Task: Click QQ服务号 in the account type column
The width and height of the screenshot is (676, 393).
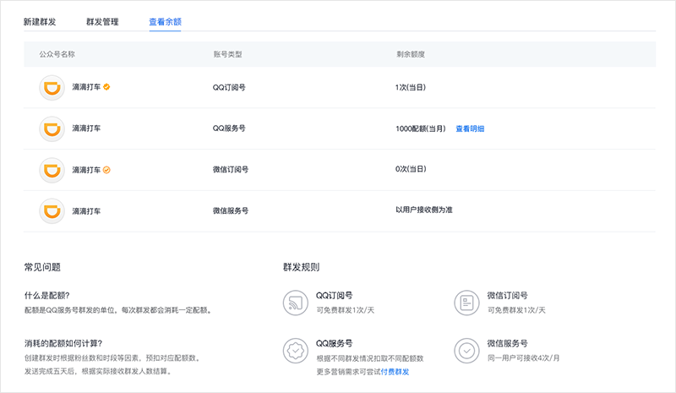Action: (229, 128)
